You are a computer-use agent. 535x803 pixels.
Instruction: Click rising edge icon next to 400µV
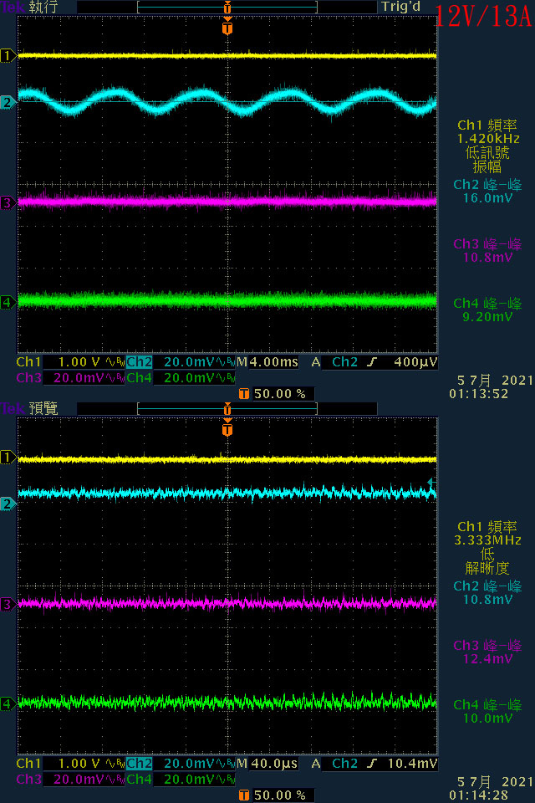(x=372, y=362)
